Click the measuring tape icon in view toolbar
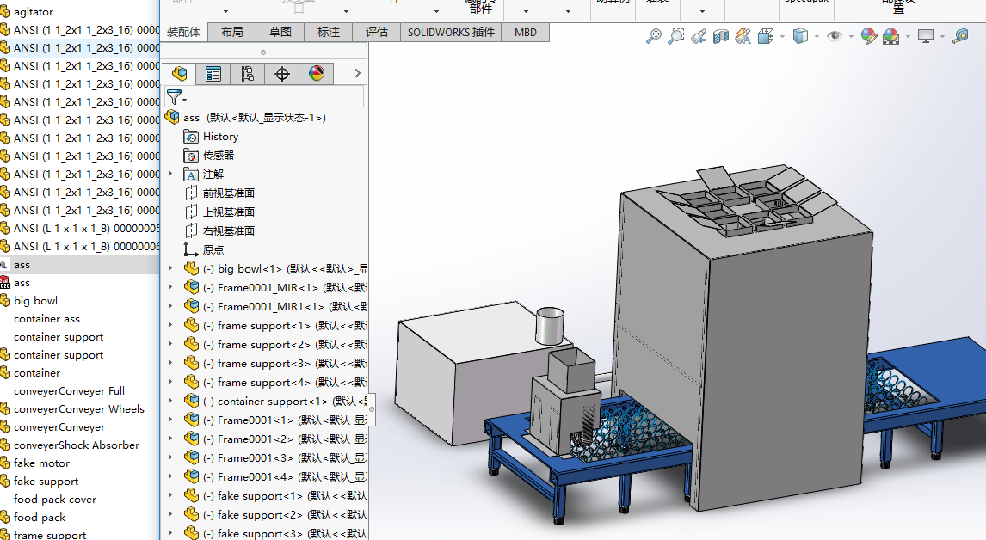 click(x=960, y=36)
